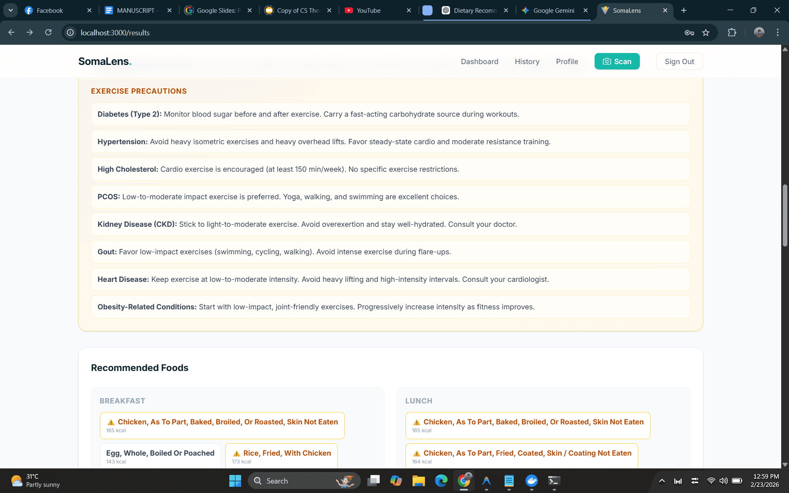
Task: Switch to the Facebook tab
Action: pos(58,10)
